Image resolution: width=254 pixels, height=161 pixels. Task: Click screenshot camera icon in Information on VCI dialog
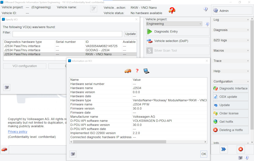click(73, 154)
